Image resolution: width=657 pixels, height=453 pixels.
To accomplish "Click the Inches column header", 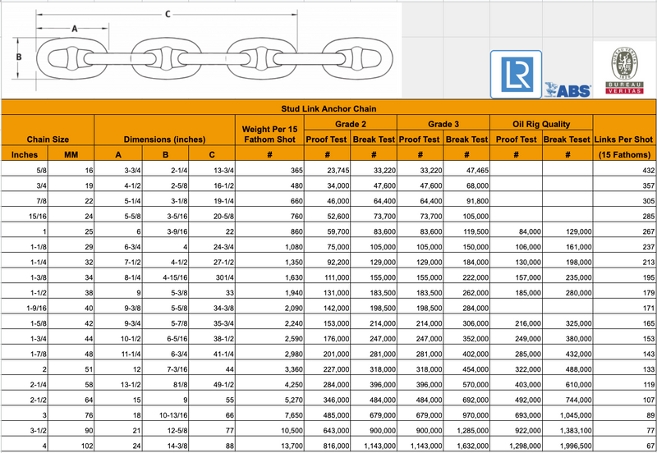I will [x=24, y=154].
